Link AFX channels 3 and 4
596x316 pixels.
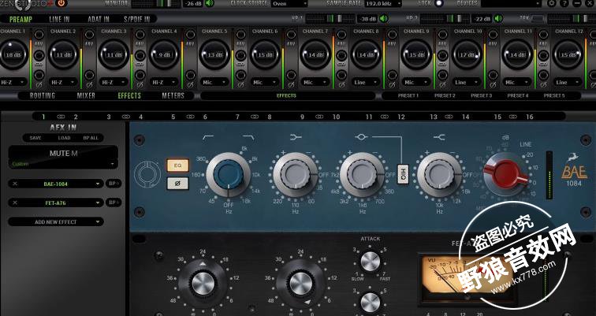click(x=126, y=117)
